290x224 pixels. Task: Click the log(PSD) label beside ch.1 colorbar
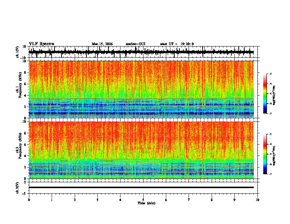tap(274, 96)
